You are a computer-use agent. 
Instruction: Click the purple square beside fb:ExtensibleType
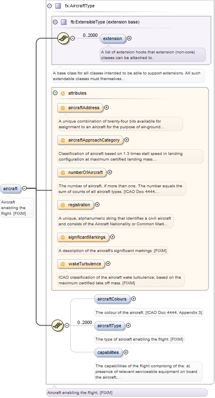tap(64, 22)
